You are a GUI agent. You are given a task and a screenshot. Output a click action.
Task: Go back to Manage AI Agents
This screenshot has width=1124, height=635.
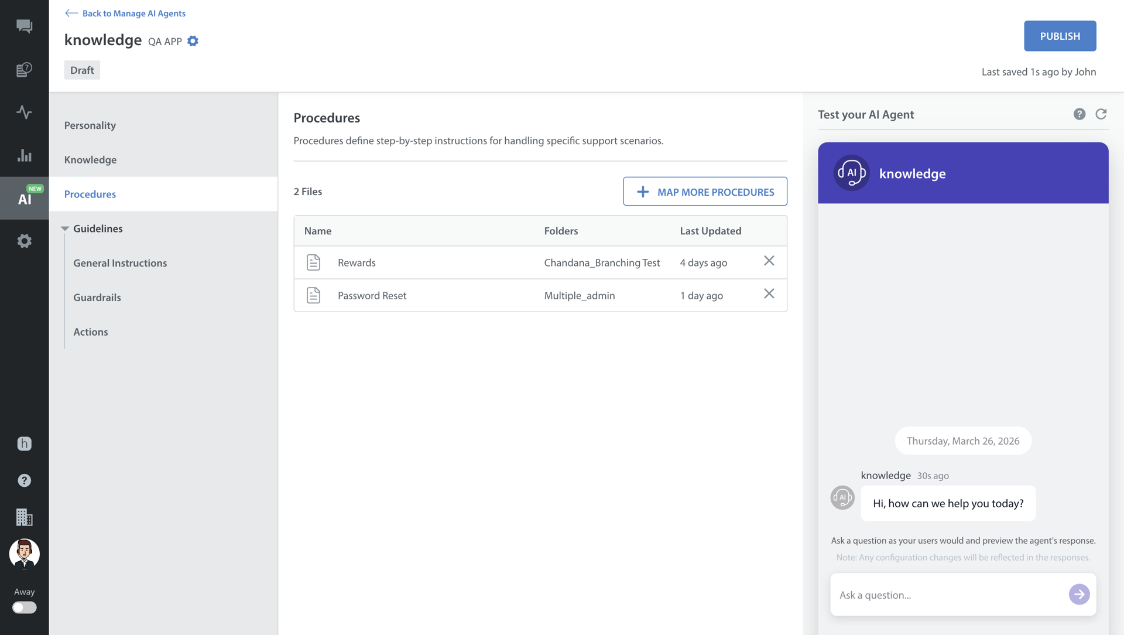pyautogui.click(x=125, y=13)
